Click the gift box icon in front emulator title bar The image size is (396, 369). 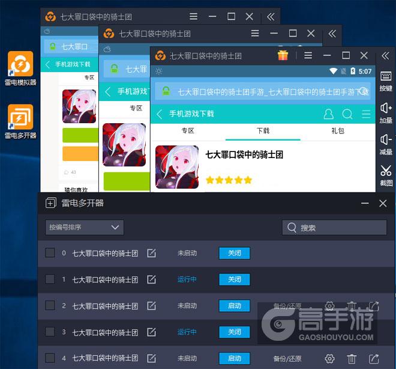[x=283, y=55]
